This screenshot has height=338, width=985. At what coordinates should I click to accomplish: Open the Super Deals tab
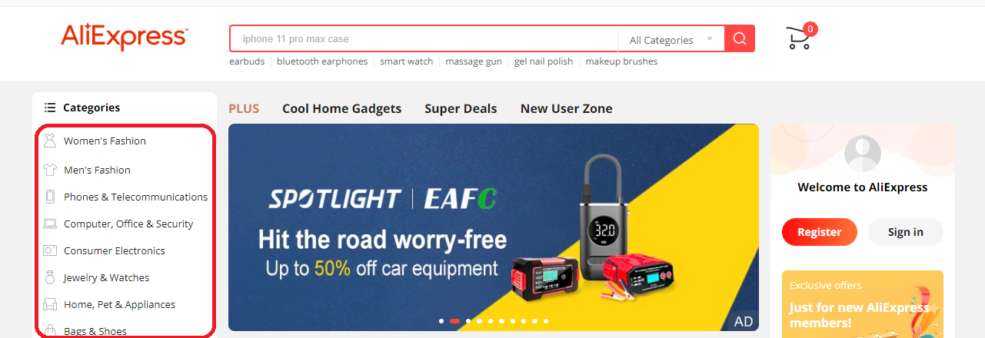[461, 108]
